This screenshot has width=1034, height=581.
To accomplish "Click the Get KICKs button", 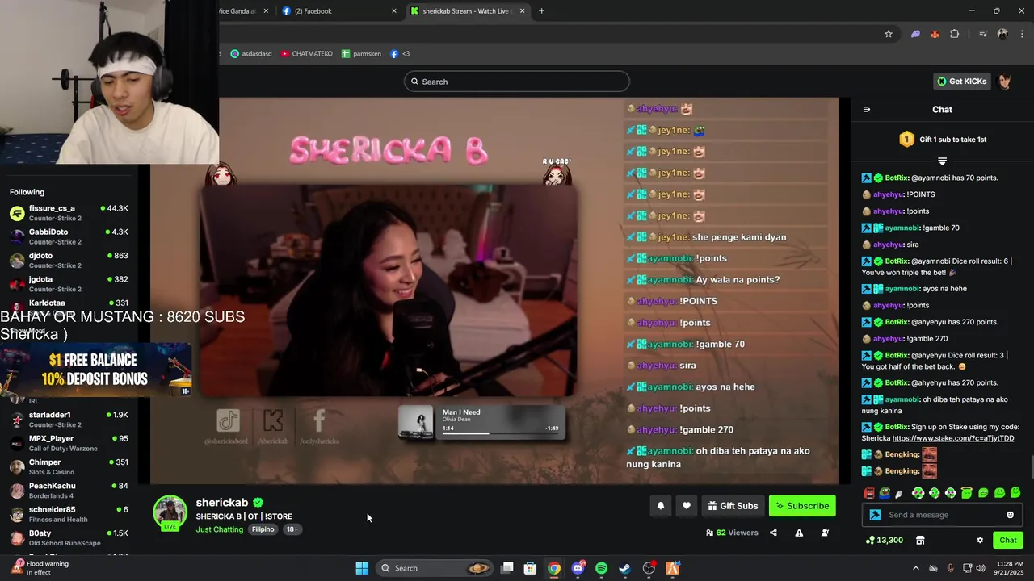I will (x=962, y=81).
